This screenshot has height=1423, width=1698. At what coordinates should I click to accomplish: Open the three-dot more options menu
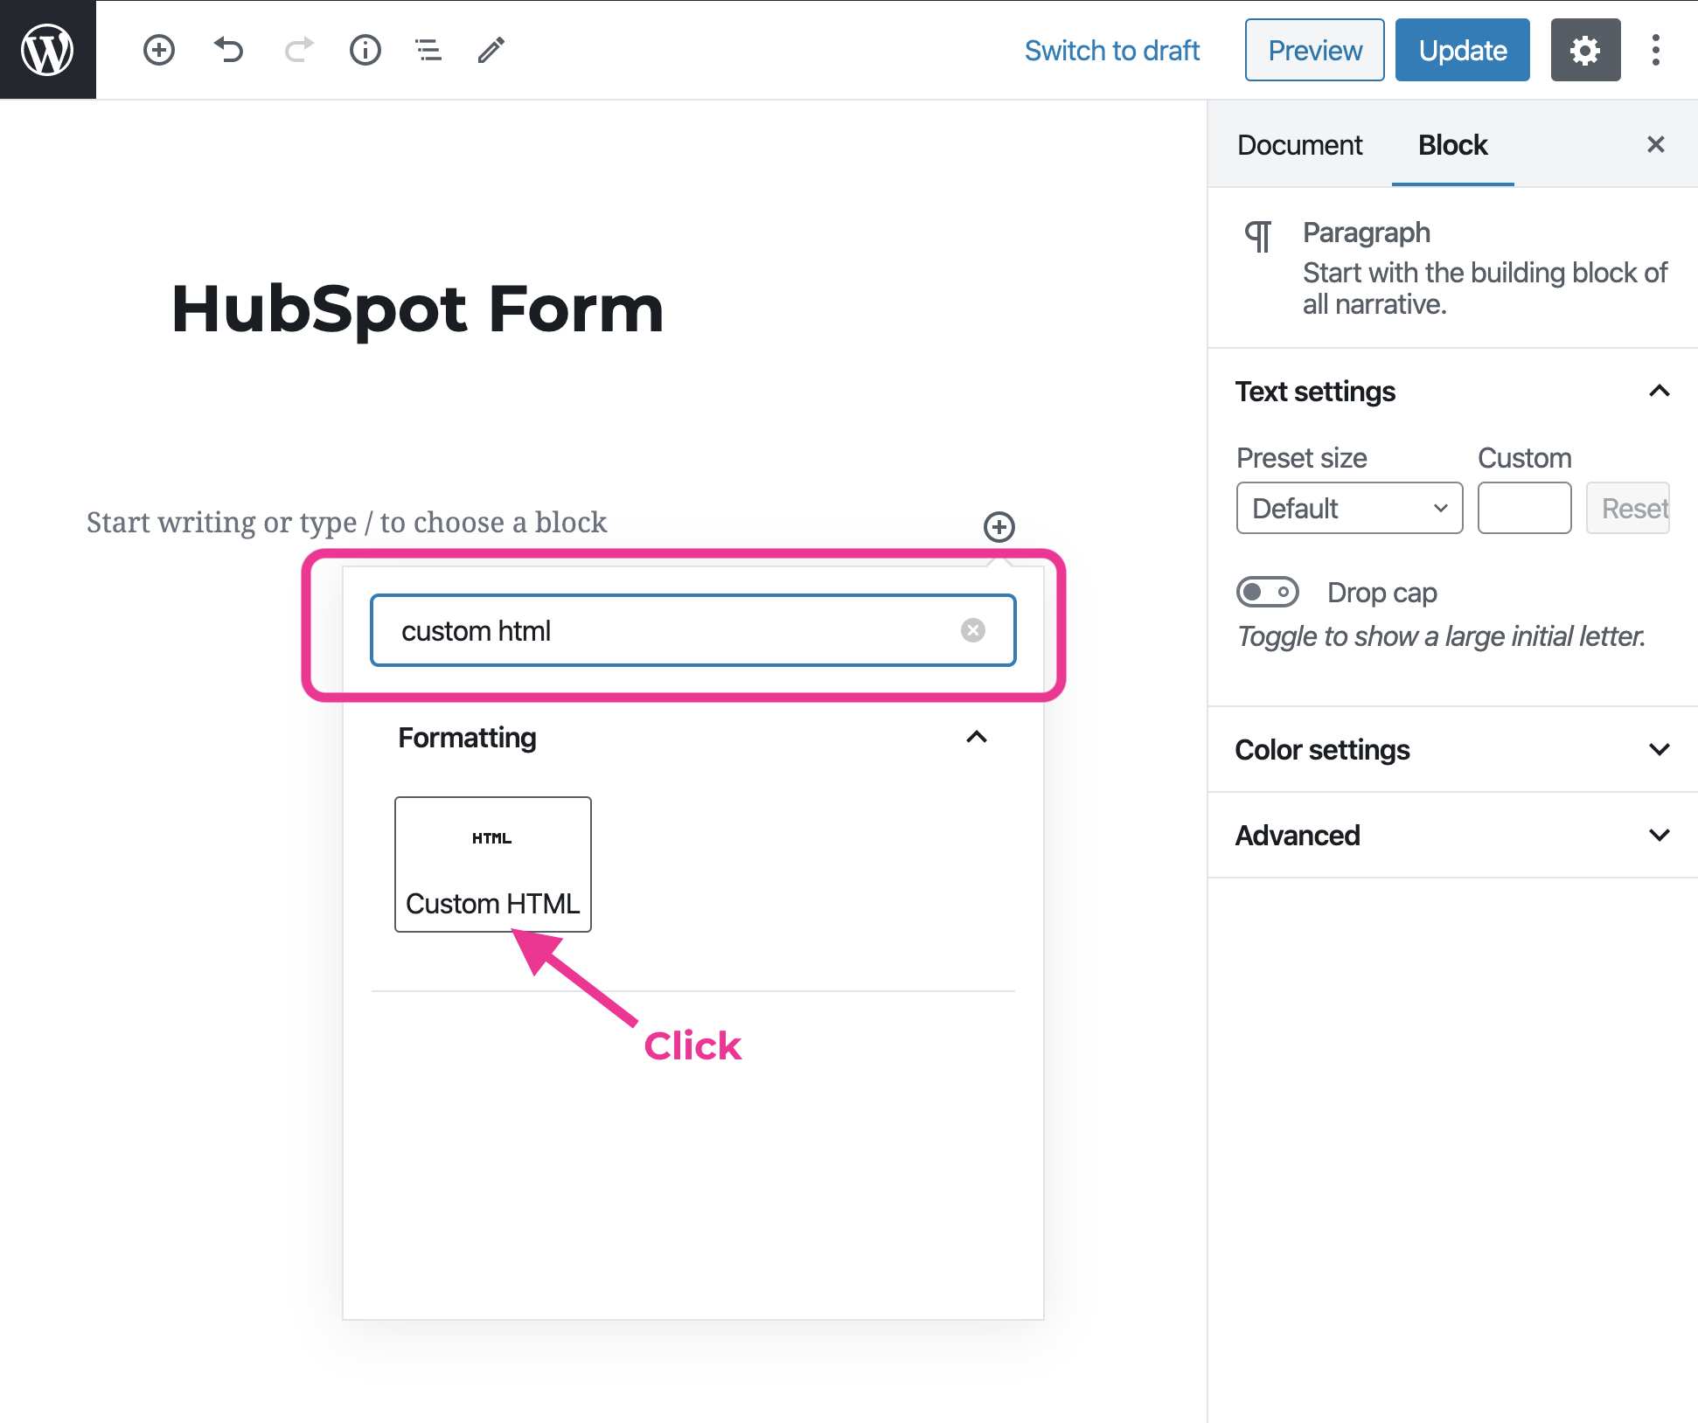(x=1656, y=50)
